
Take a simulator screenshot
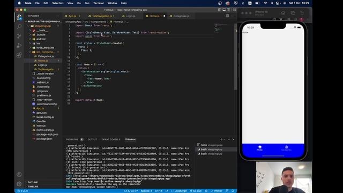point(293,13)
